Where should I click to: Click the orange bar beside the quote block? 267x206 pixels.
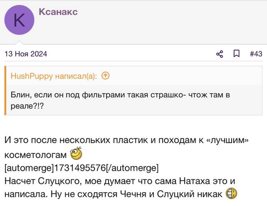5,91
